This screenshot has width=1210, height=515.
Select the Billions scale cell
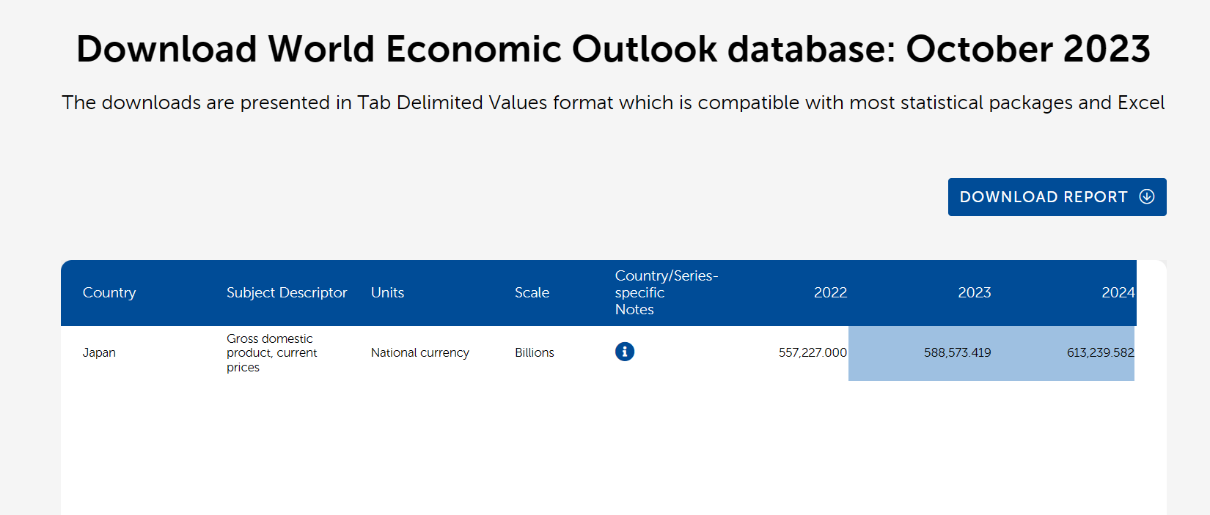point(535,352)
